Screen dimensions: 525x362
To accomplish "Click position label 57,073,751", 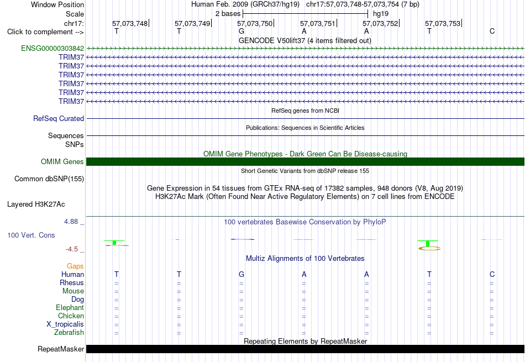I will 317,23.
